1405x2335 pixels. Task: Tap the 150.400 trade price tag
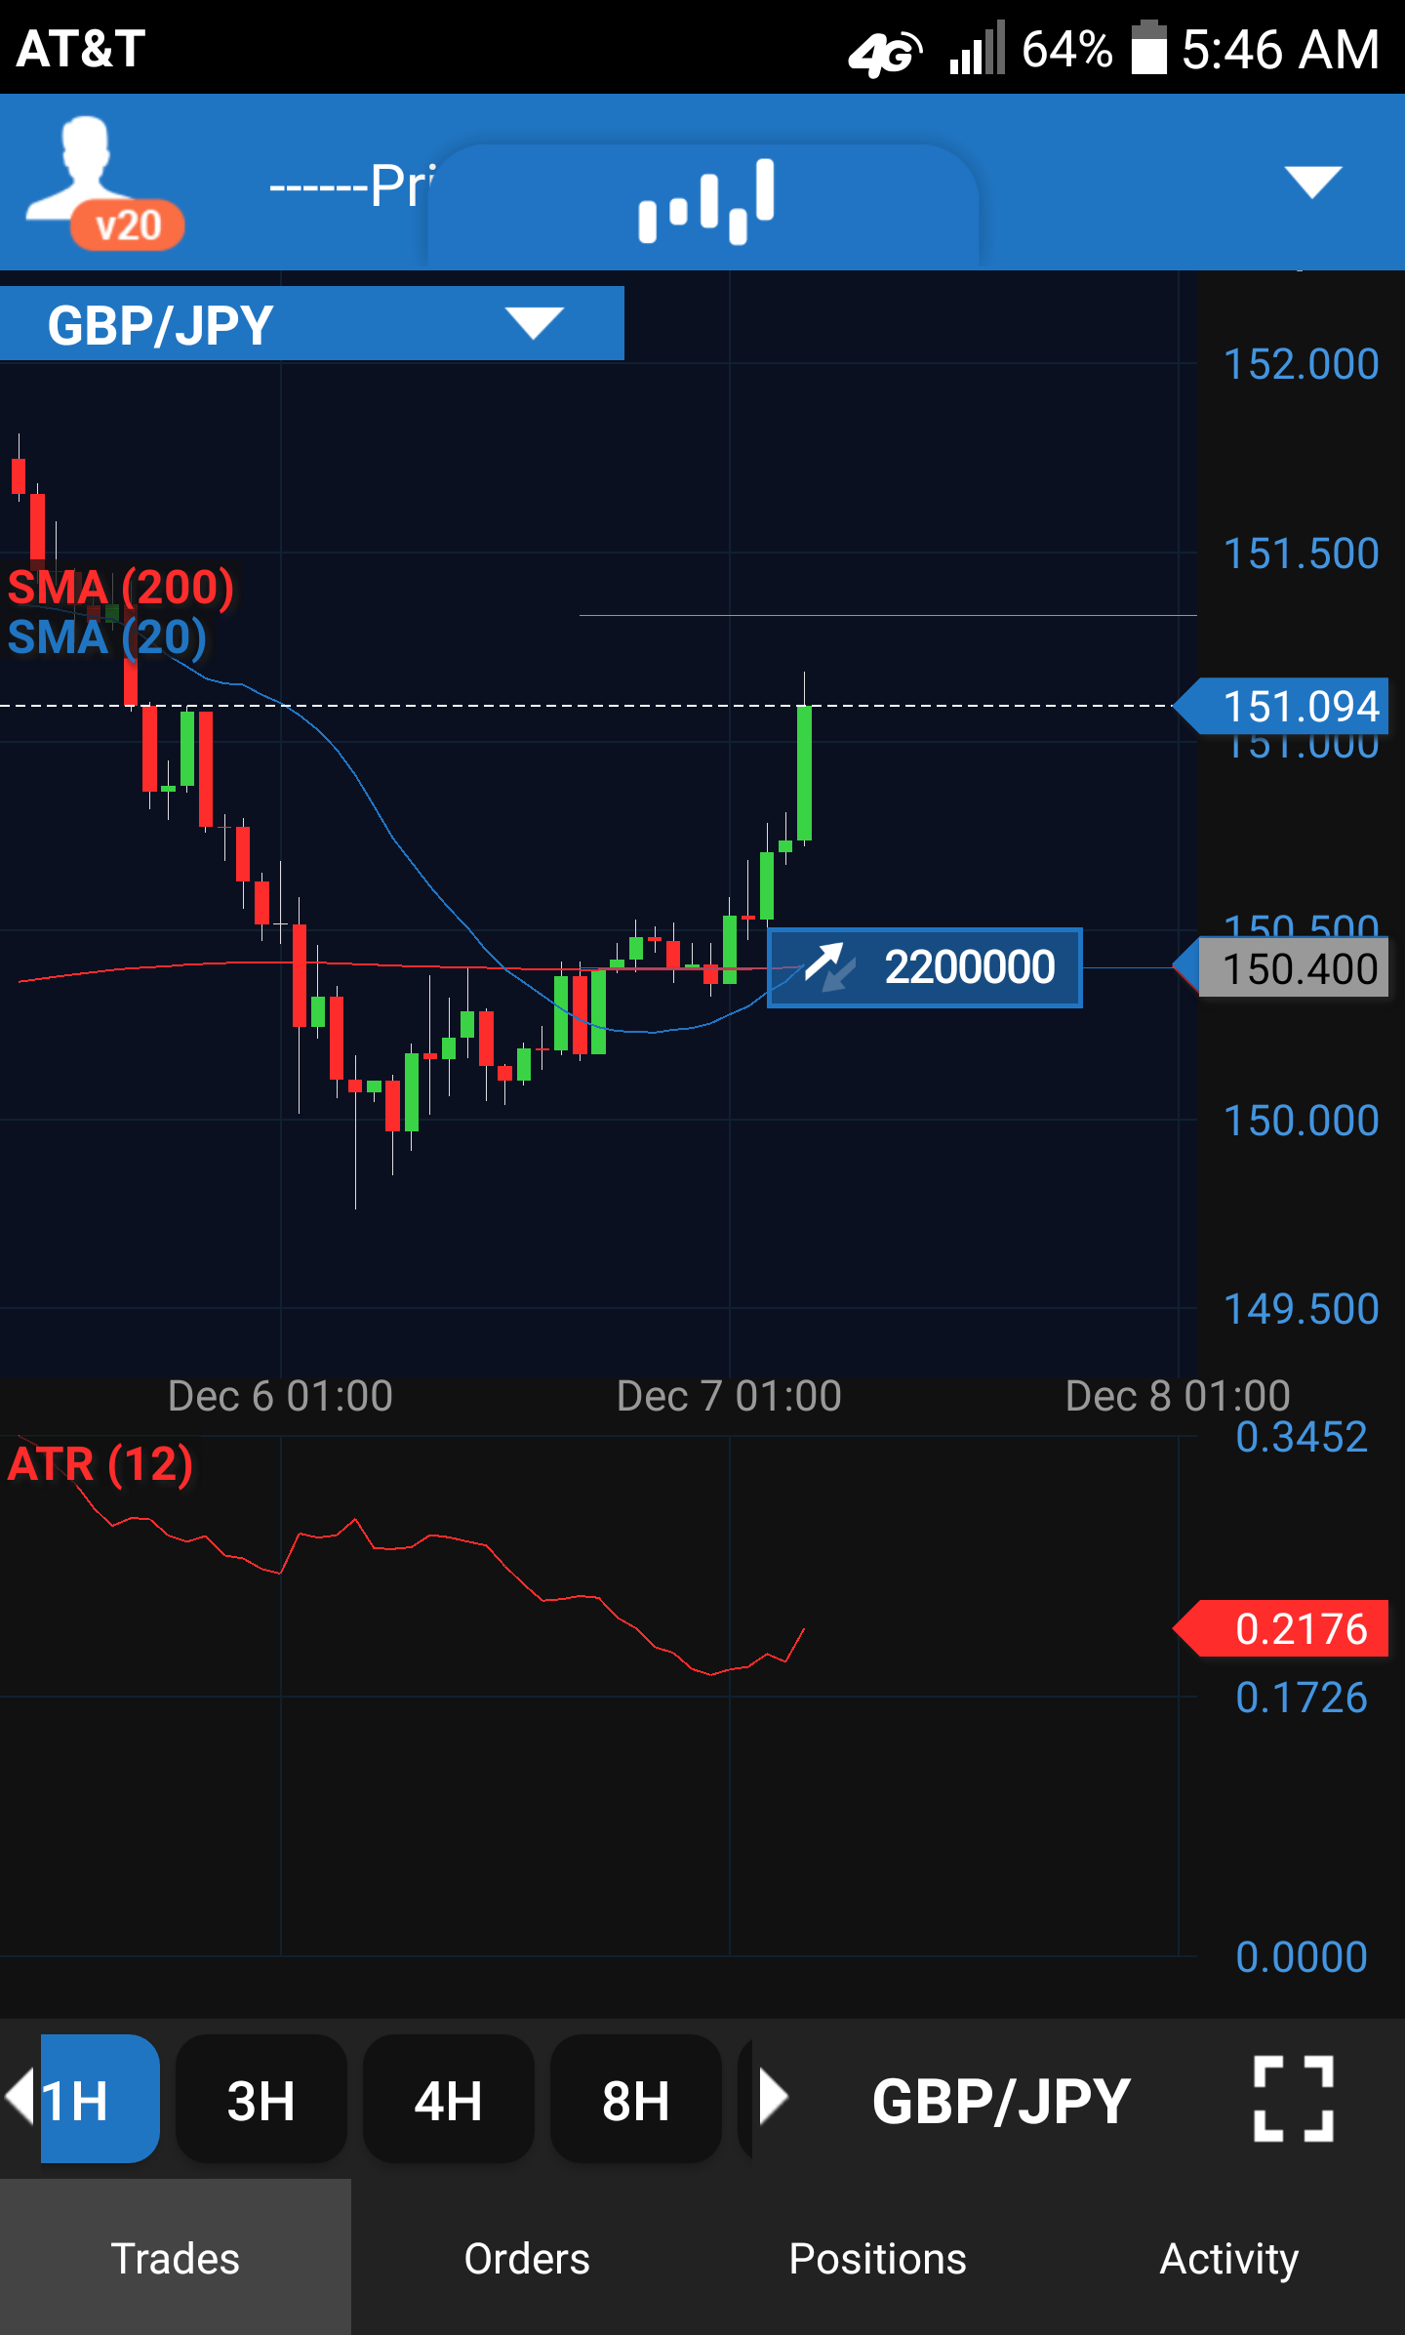[1282, 968]
